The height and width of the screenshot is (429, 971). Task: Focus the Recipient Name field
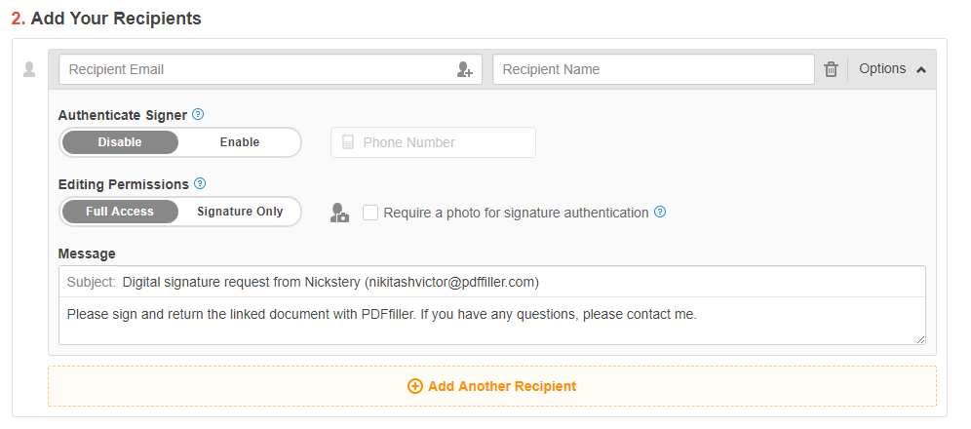coord(653,69)
